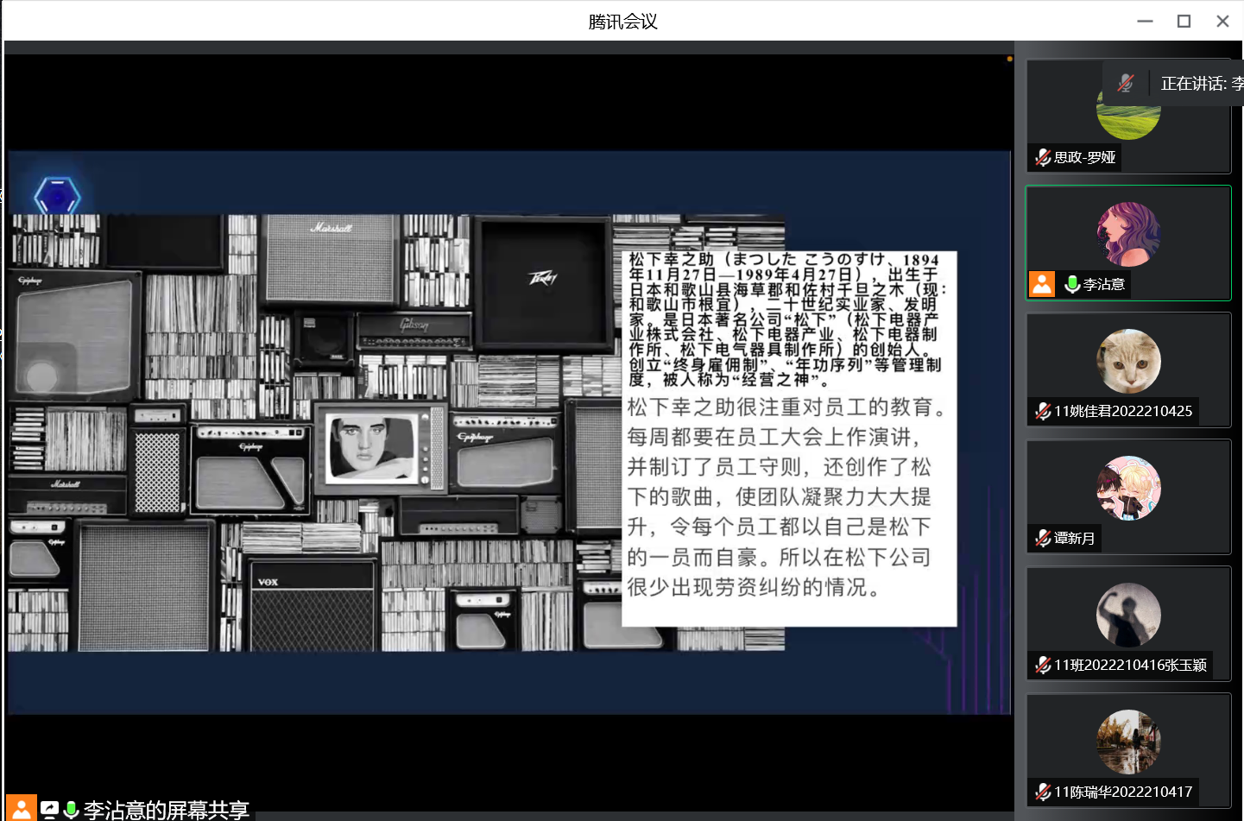The height and width of the screenshot is (821, 1244).
Task: Click the 松下幸之助 text box on the slide
Action: coord(788,439)
